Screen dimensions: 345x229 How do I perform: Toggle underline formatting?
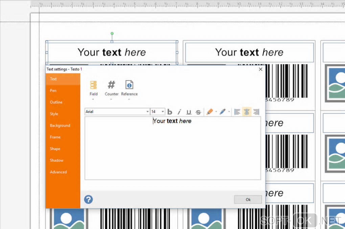click(x=189, y=112)
